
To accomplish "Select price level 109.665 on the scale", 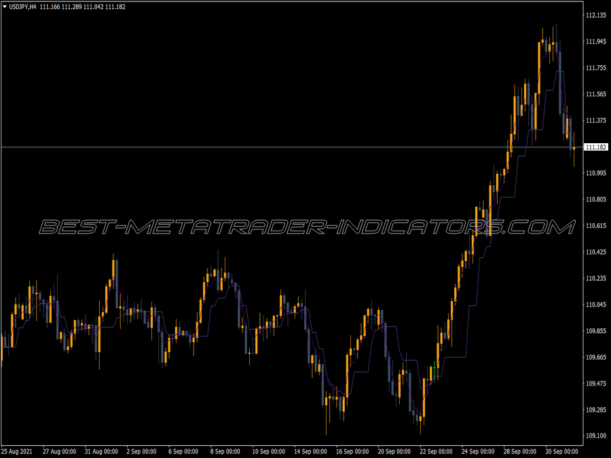I will click(x=596, y=357).
